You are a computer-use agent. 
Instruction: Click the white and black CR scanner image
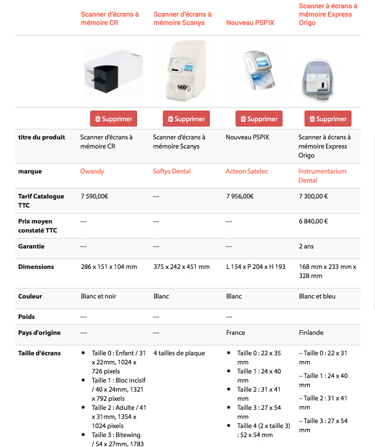click(x=113, y=71)
